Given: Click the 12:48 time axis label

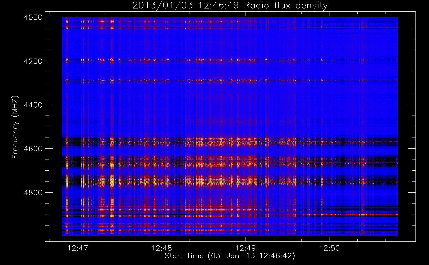Looking at the screenshot, I should point(161,248).
